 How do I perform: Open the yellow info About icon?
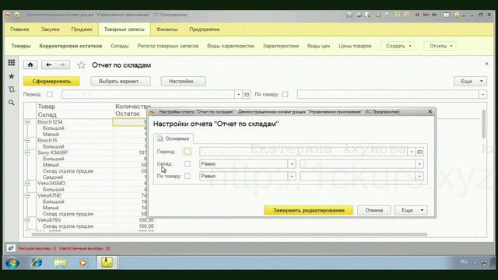(x=457, y=15)
